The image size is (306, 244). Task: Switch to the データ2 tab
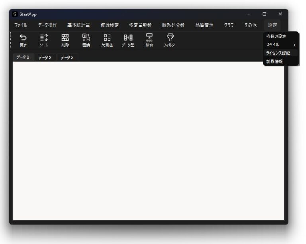click(45, 58)
